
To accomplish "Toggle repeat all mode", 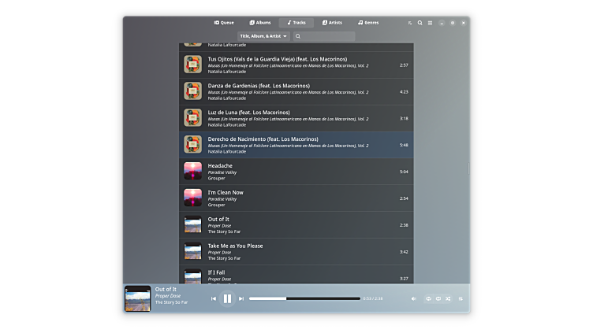I will click(x=428, y=298).
